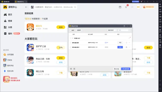
Task: Launch 囧次元 with its 启动 button
Action: pos(61,27)
